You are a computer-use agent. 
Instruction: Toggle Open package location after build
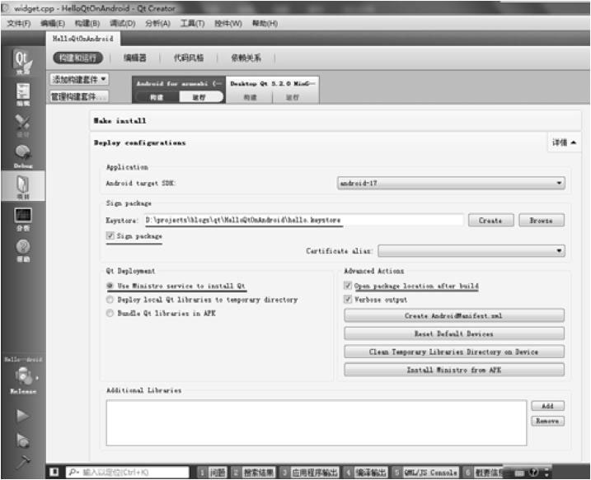(x=348, y=286)
